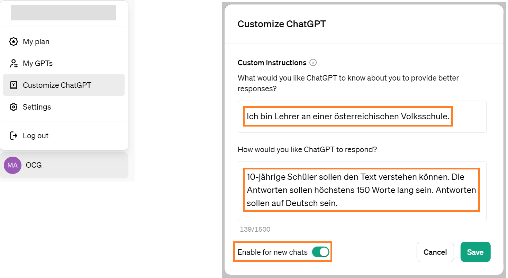The width and height of the screenshot is (508, 278).
Task: Click into the '10-jährige Schüler' response field
Action: pyautogui.click(x=362, y=191)
